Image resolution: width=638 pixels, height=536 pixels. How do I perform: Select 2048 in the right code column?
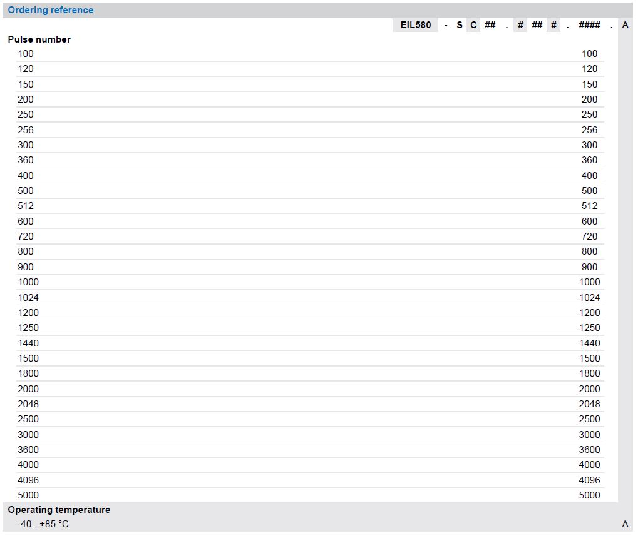tap(589, 404)
